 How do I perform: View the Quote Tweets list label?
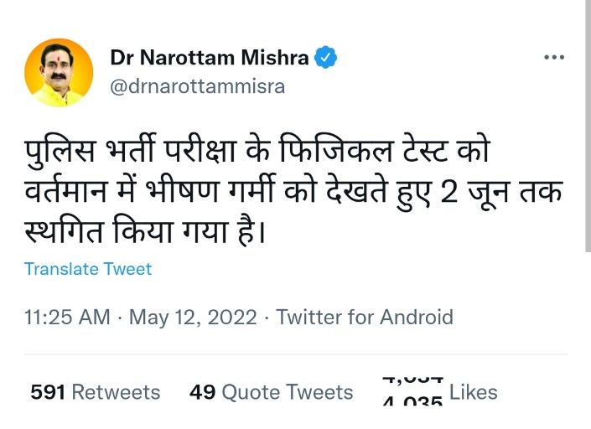coord(288,392)
